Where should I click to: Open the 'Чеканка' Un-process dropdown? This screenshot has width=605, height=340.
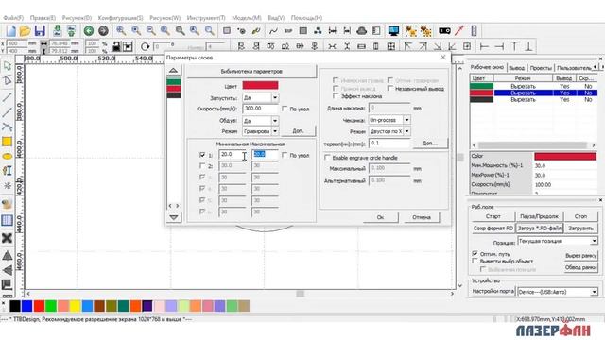coord(406,120)
